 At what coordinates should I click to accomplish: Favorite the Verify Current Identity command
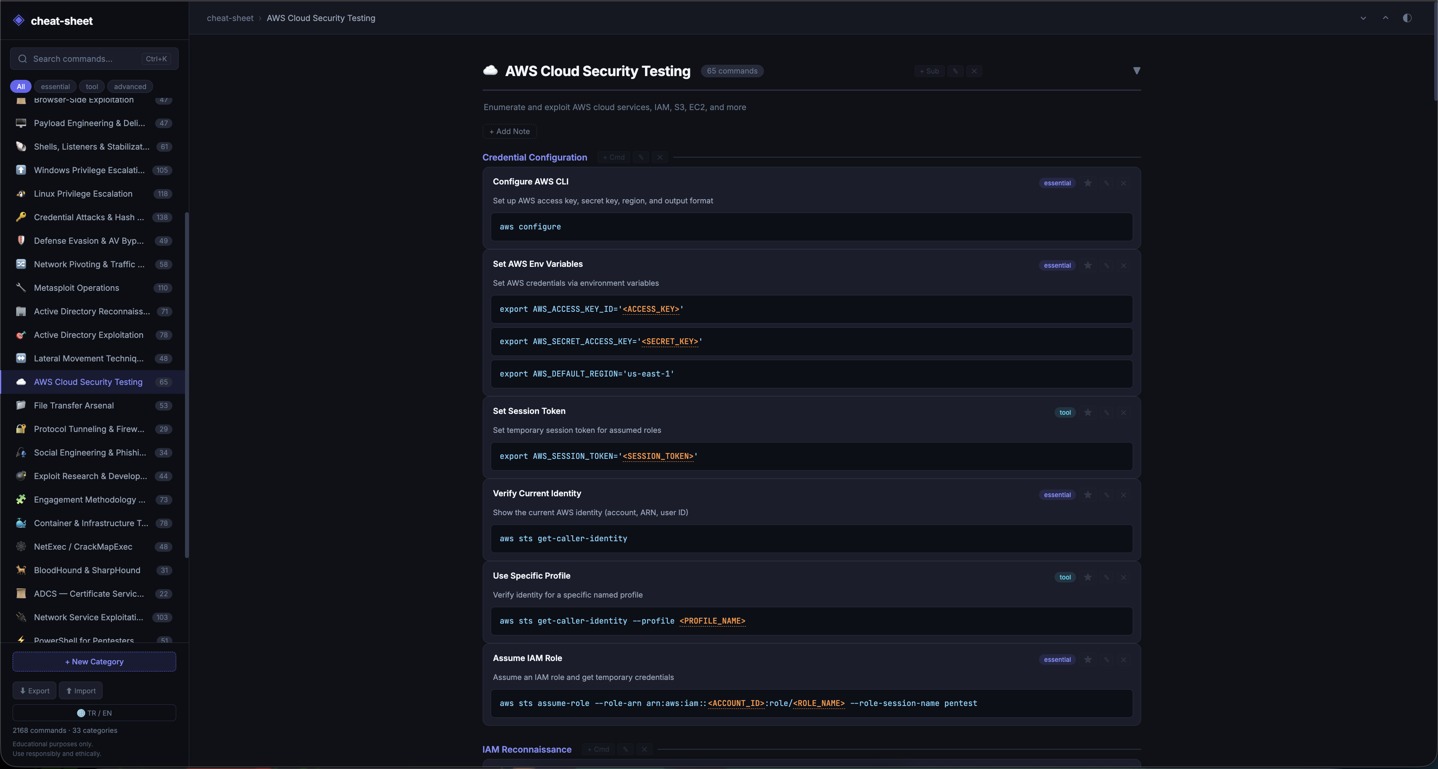[1087, 495]
